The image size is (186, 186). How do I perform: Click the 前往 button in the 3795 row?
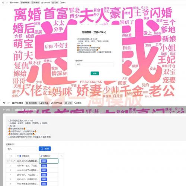[x=44, y=179]
